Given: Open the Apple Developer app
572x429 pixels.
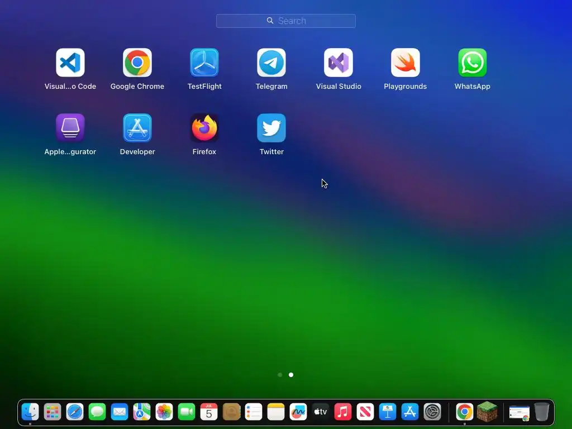Looking at the screenshot, I should pos(137,128).
